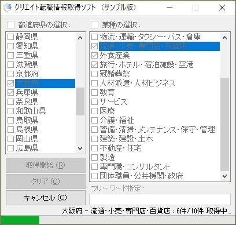Check the 京都府 checkbox
236x225 pixels.
coord(10,74)
